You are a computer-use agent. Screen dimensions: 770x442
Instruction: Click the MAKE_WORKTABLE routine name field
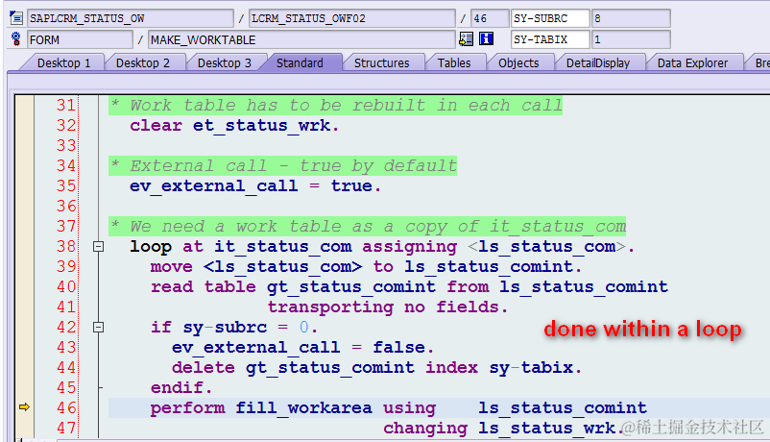301,39
